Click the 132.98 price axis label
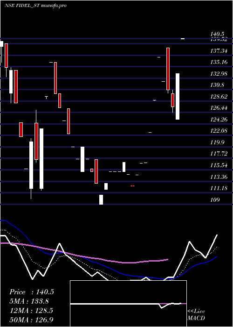Viewport: 233px width, 327px height. (219, 74)
